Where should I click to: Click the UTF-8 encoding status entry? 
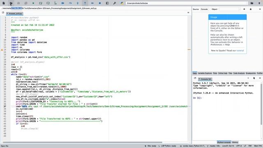[x=239, y=146]
